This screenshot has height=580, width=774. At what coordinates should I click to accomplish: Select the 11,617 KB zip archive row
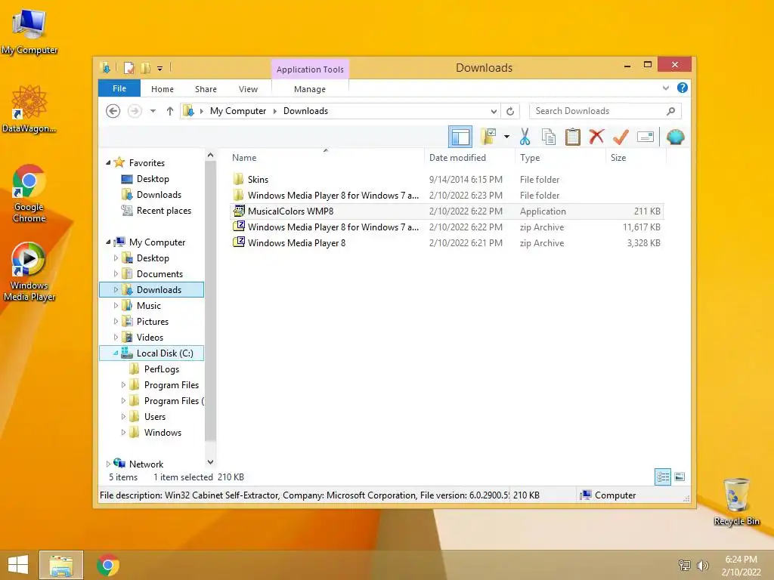(447, 227)
